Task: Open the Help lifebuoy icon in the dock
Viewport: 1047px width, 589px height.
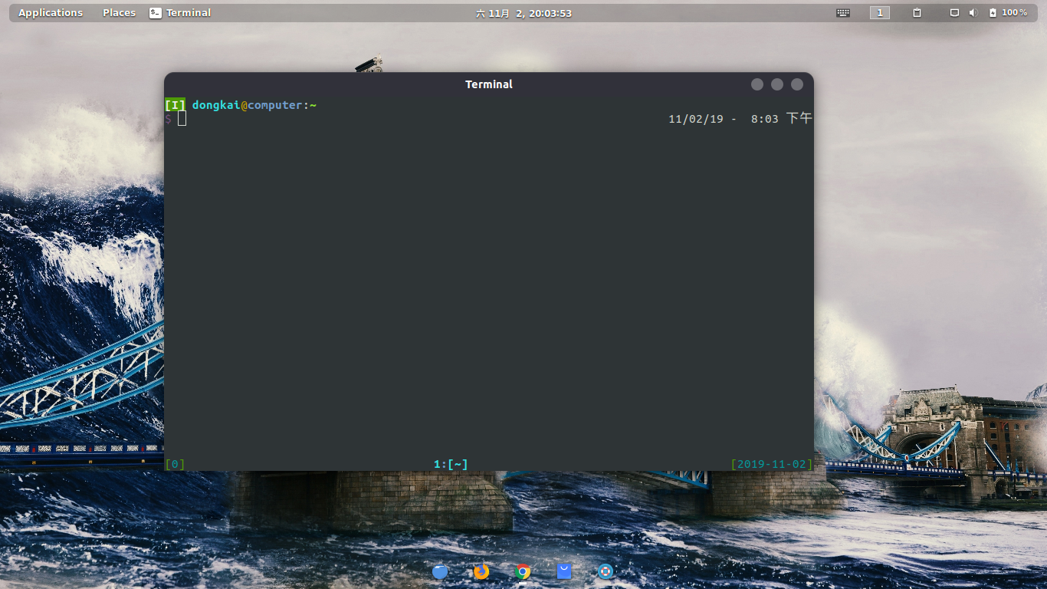Action: coord(606,571)
